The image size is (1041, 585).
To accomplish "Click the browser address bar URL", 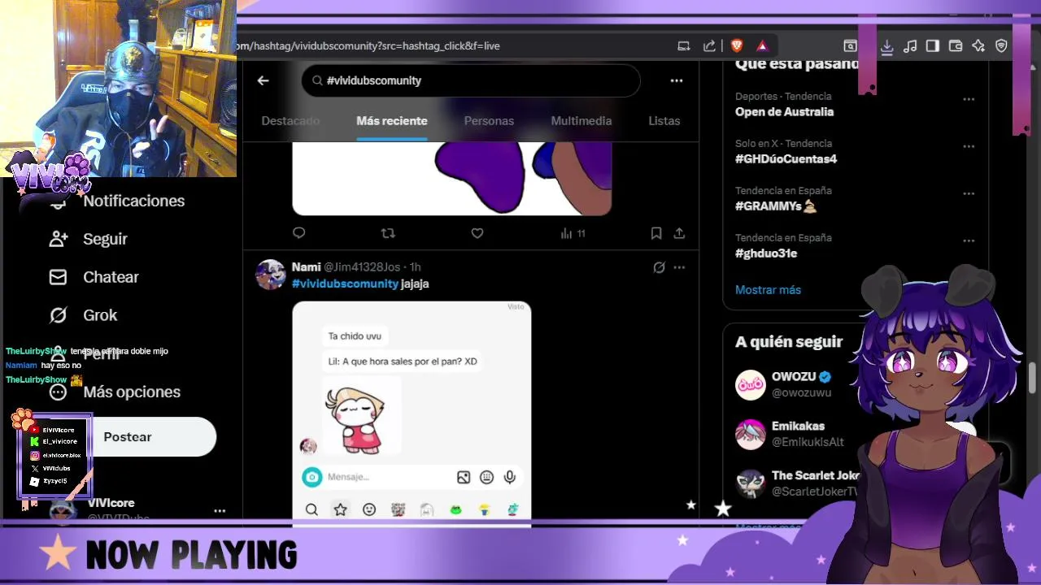I will click(369, 45).
